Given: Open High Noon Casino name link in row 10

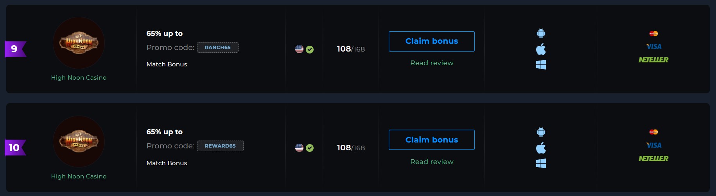Looking at the screenshot, I should click(79, 176).
